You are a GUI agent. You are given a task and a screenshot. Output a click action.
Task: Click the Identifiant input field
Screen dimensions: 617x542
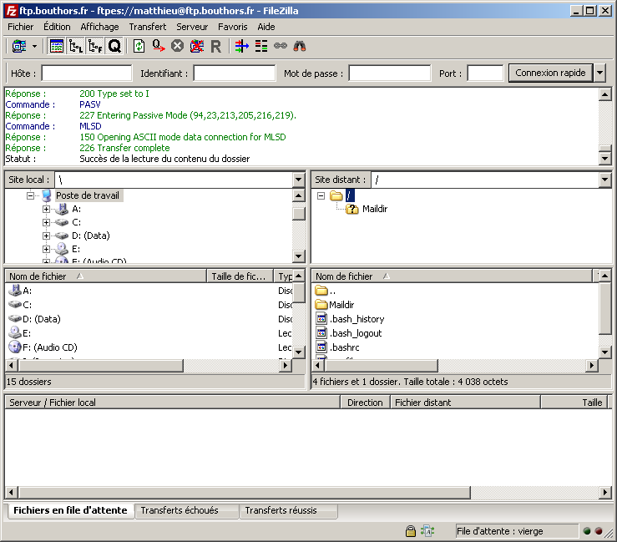234,73
